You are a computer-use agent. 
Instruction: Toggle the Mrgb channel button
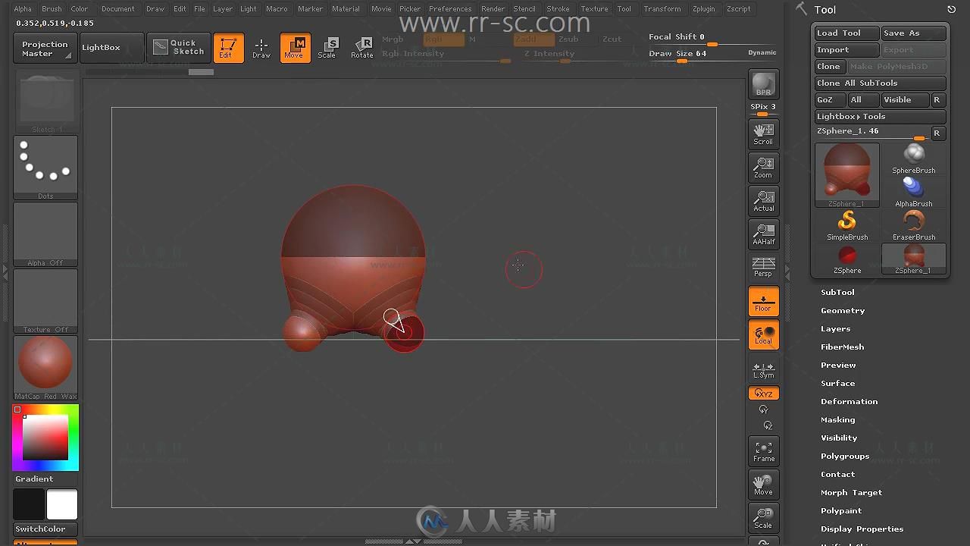click(x=393, y=39)
